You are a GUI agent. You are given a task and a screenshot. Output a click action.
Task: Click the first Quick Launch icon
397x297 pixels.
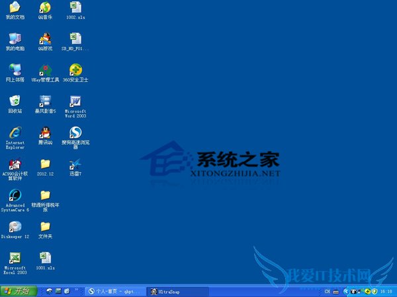[50, 291]
